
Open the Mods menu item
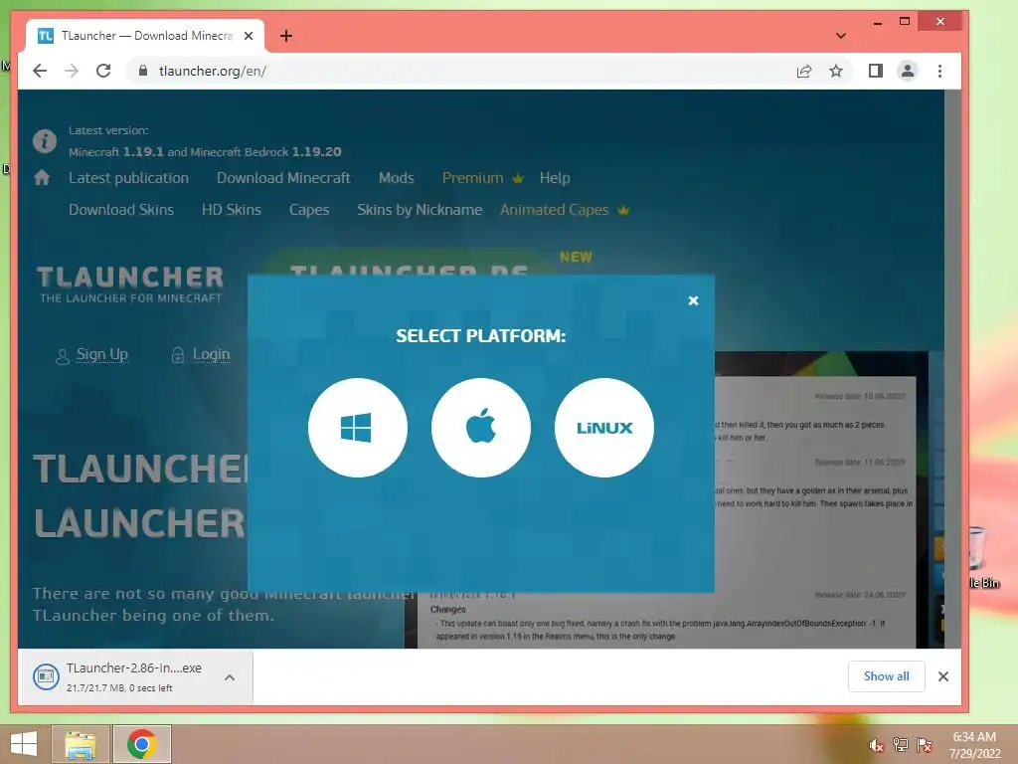[x=396, y=178]
